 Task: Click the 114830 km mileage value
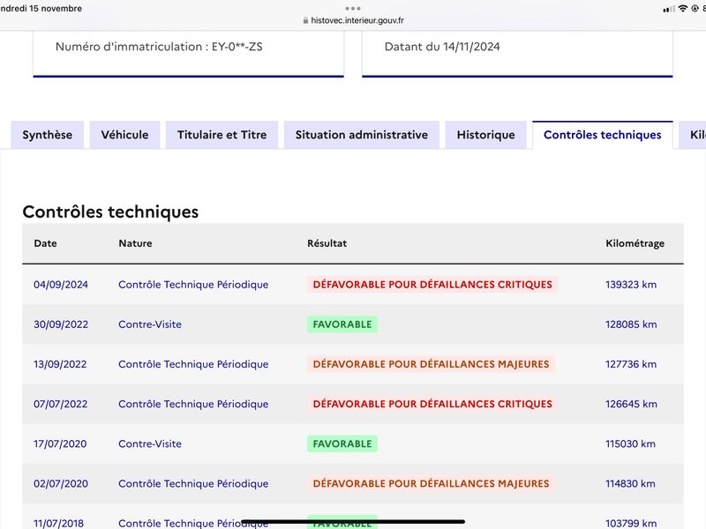pyautogui.click(x=630, y=483)
